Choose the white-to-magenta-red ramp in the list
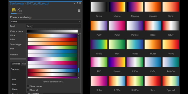This screenshot has width=188, height=94. pyautogui.click(x=52, y=63)
